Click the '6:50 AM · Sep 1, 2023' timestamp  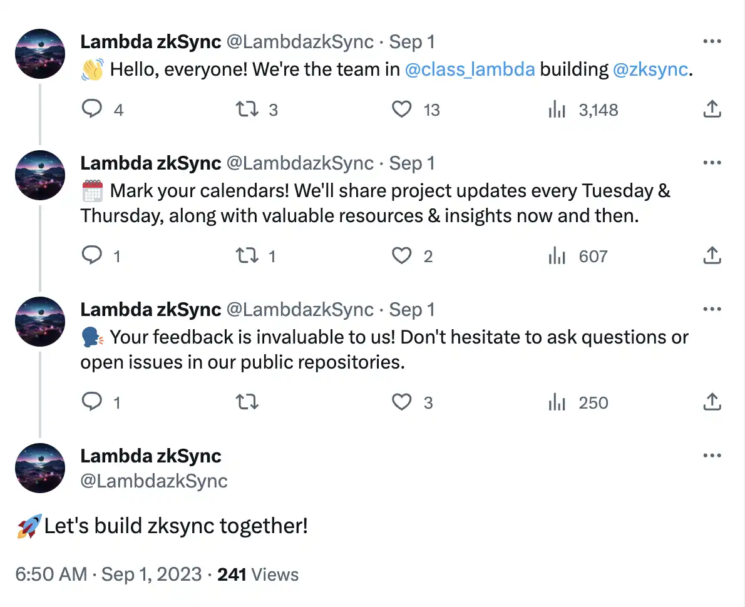pos(108,574)
